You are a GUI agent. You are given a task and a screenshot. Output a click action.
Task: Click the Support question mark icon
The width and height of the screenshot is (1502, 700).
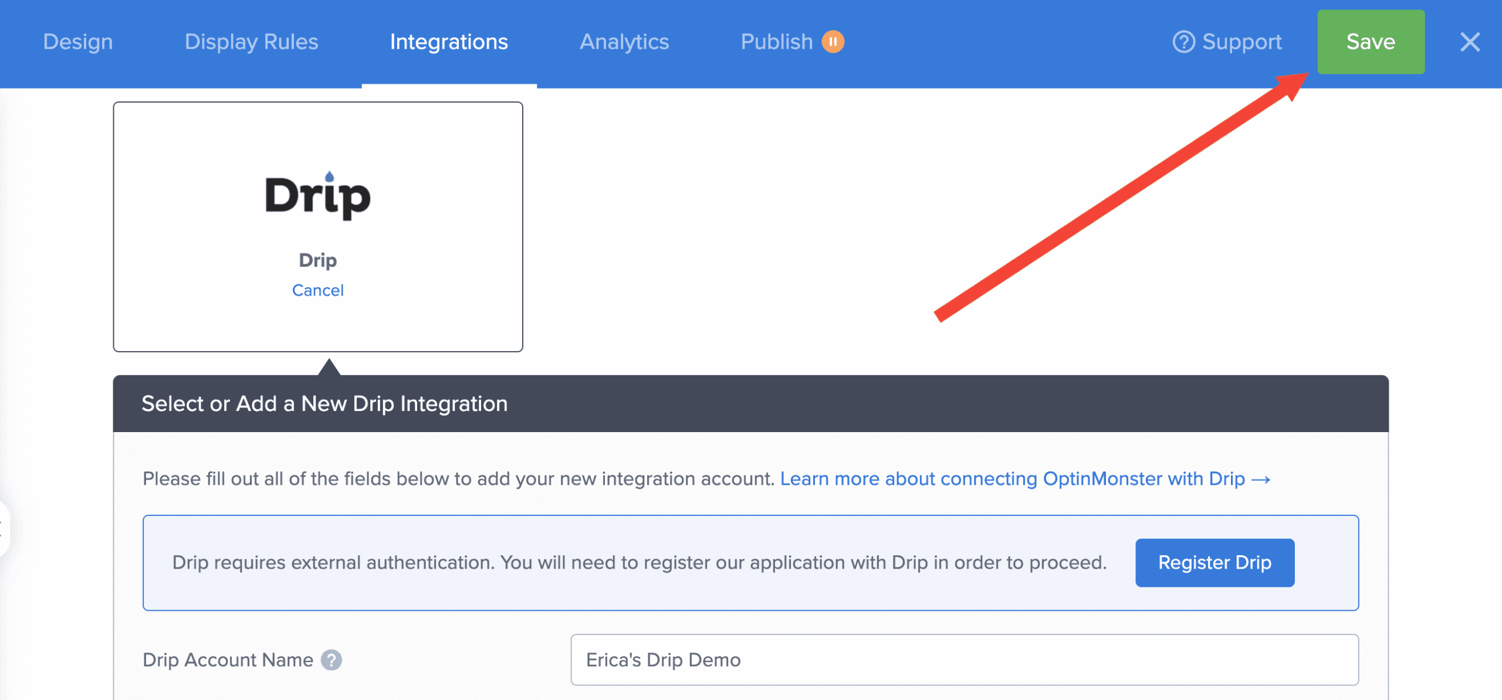[x=1185, y=42]
